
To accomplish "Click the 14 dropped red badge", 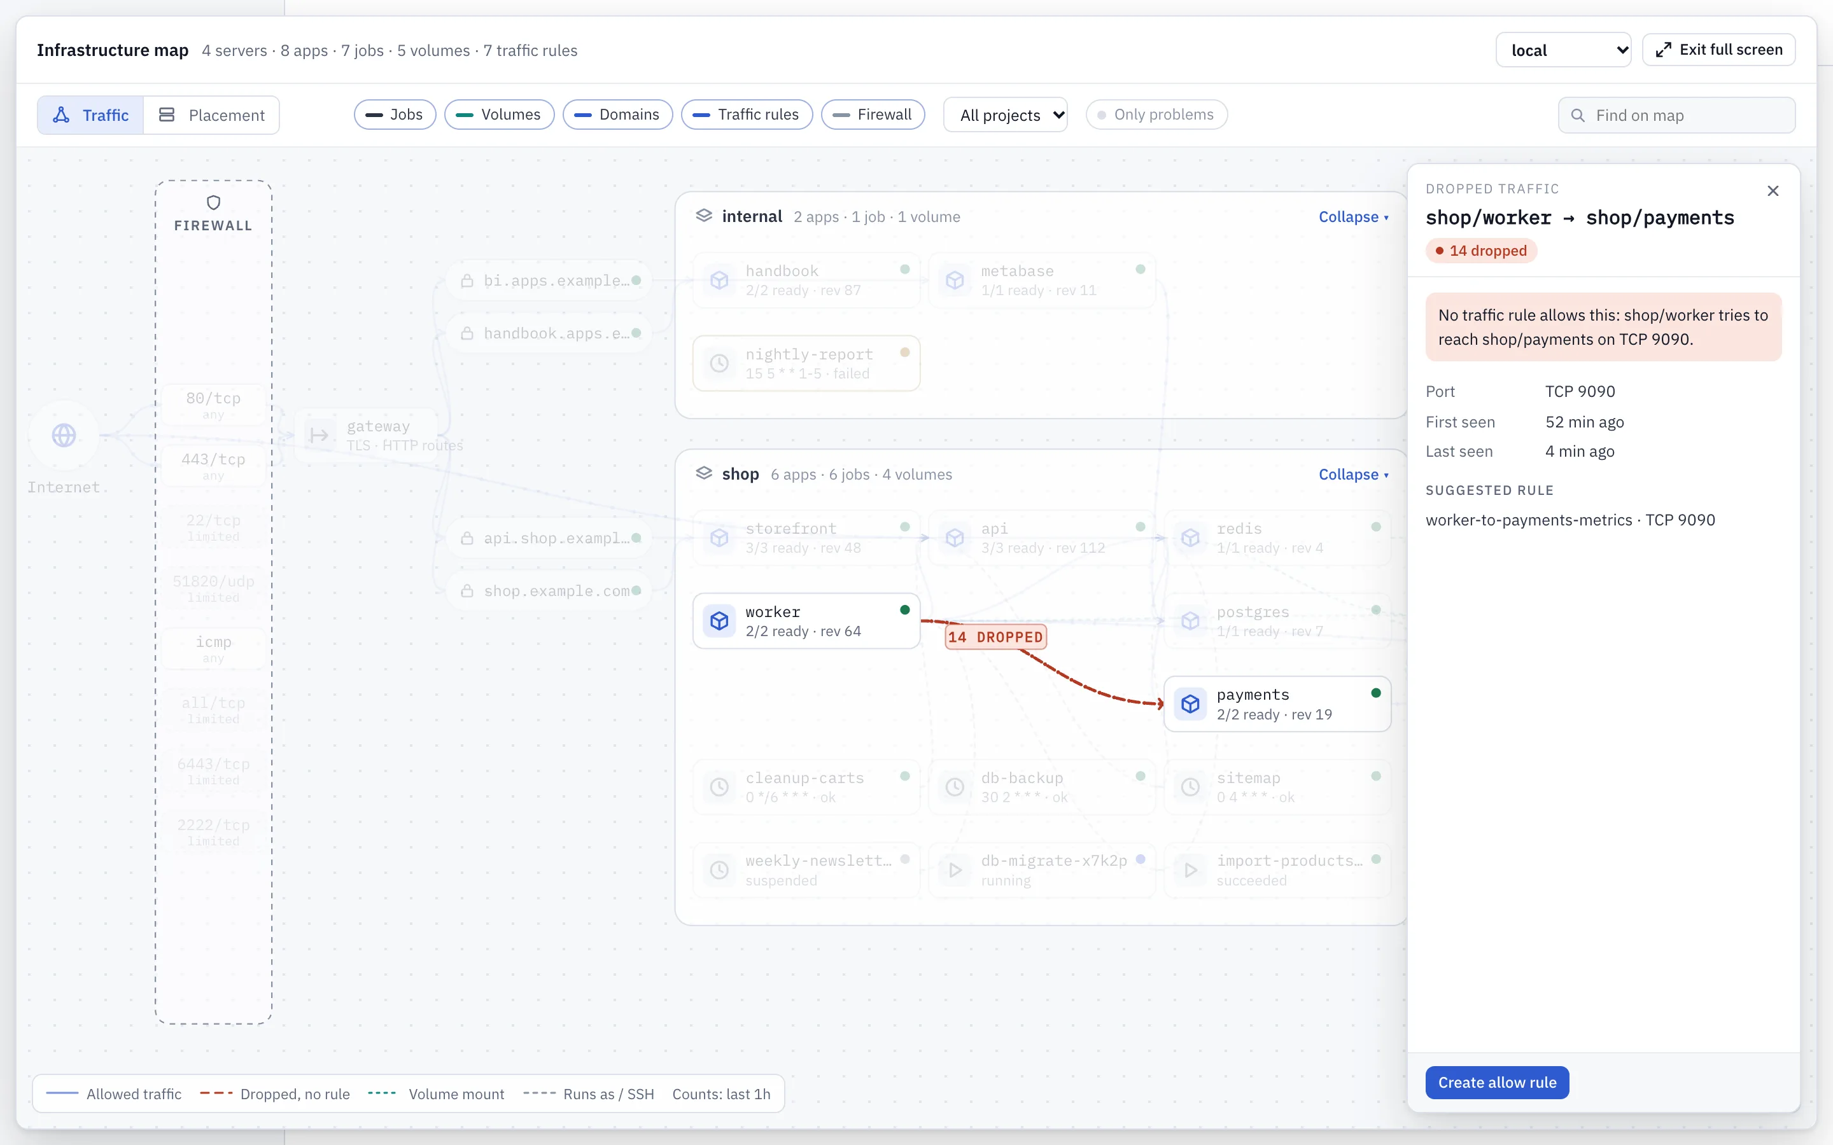I will 1481,251.
